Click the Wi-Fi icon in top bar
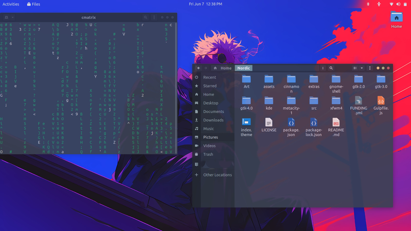This screenshot has width=411, height=231. (391, 4)
